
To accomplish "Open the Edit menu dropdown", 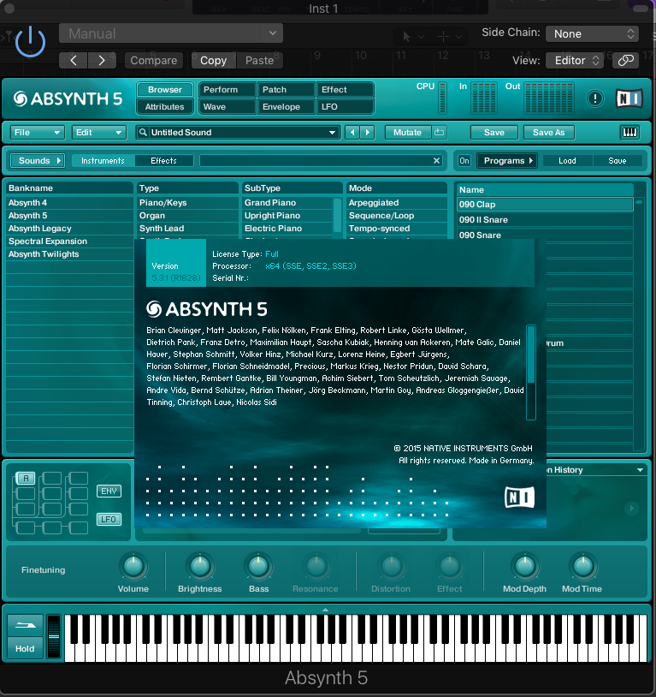I will (99, 133).
